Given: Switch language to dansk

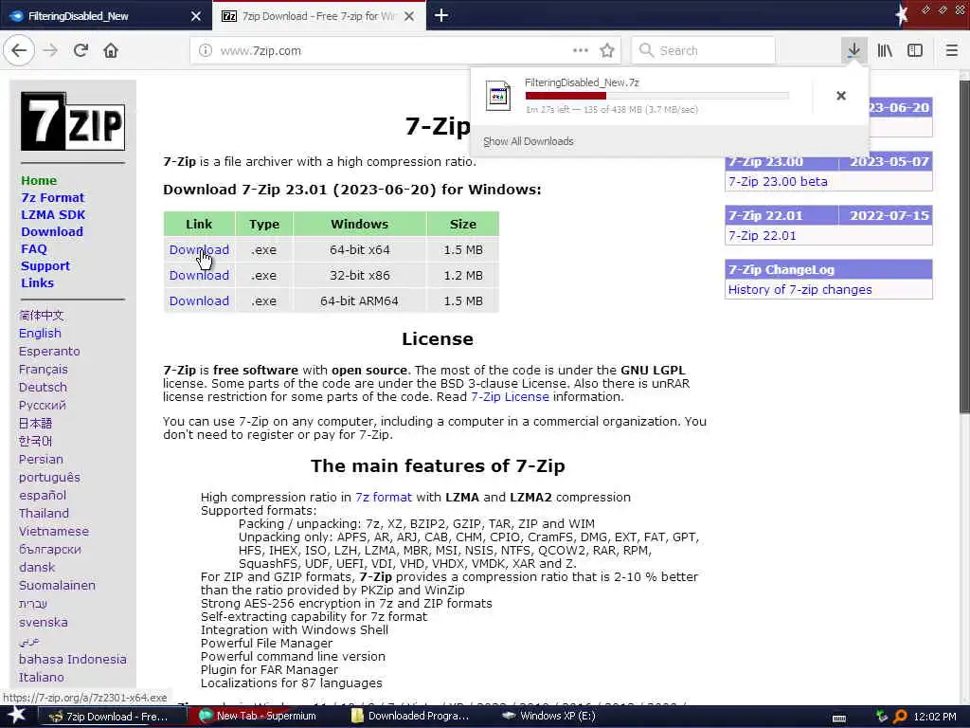Looking at the screenshot, I should point(37,567).
